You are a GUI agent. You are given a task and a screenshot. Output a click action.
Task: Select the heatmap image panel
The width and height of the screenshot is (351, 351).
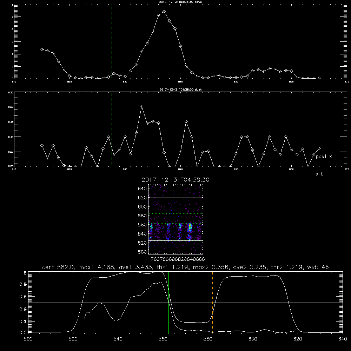pos(175,219)
